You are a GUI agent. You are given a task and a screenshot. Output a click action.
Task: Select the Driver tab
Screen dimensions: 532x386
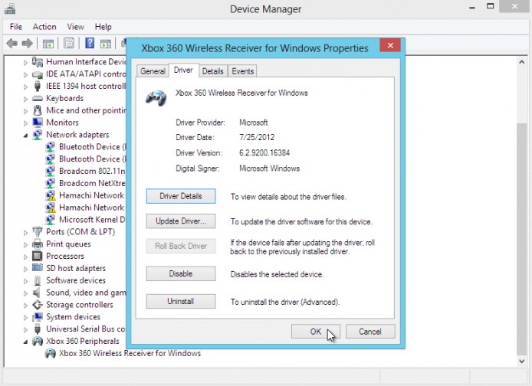183,70
